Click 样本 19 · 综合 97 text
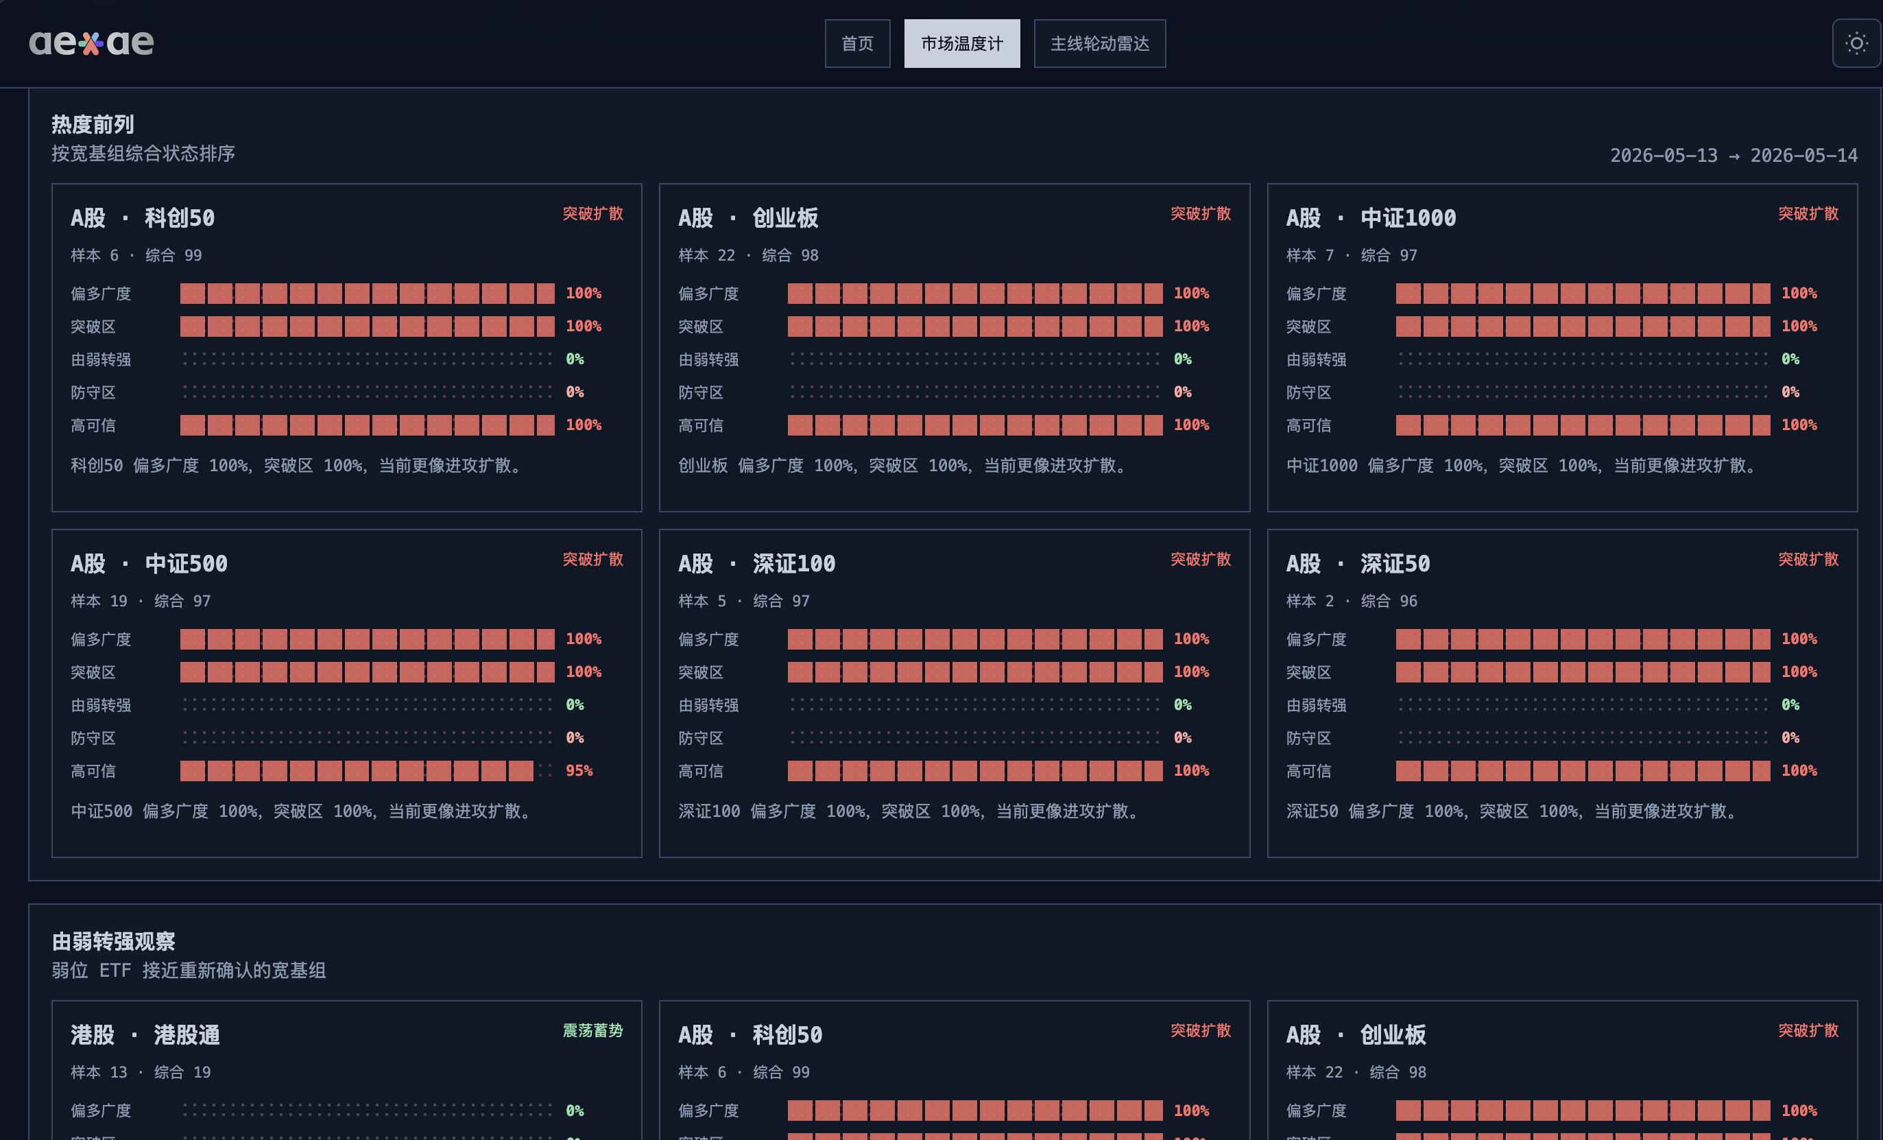Viewport: 1883px width, 1140px height. pyautogui.click(x=141, y=601)
